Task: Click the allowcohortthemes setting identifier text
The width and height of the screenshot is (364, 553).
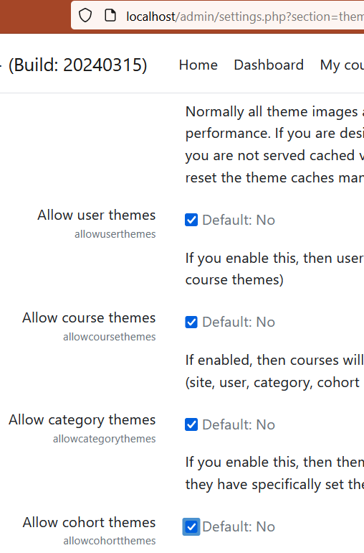Action: tap(110, 541)
